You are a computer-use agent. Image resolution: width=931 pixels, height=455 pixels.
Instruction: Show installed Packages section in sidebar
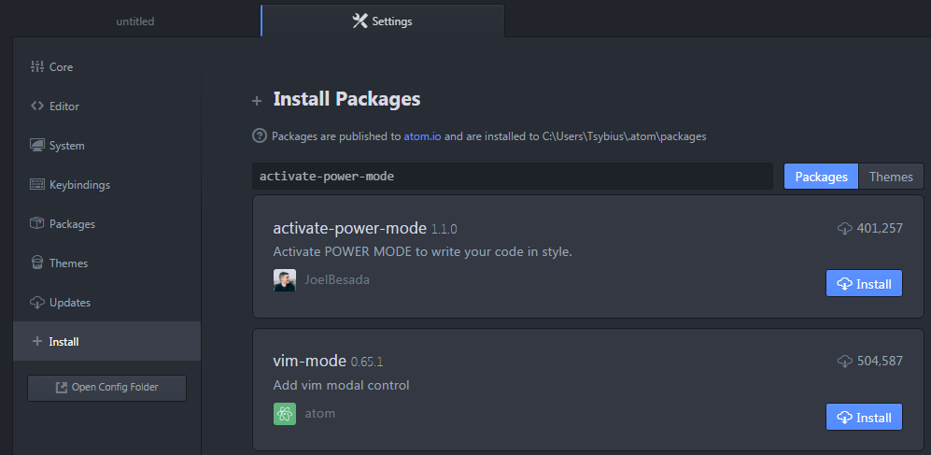pyautogui.click(x=106, y=224)
